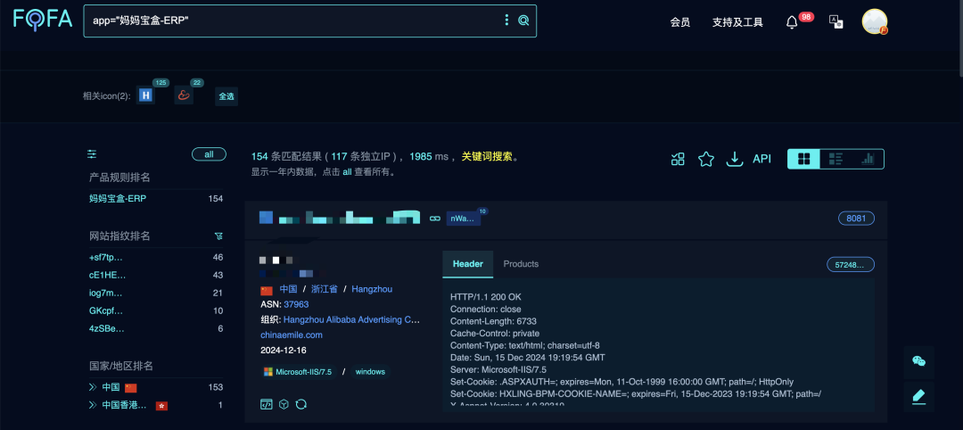Click port 8081 badge

point(856,218)
